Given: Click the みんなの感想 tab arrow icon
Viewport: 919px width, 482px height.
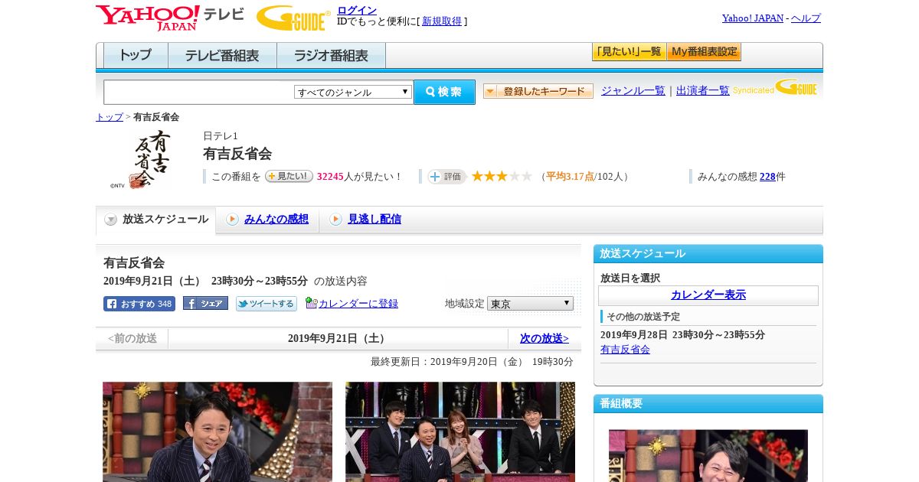Looking at the screenshot, I should [232, 220].
